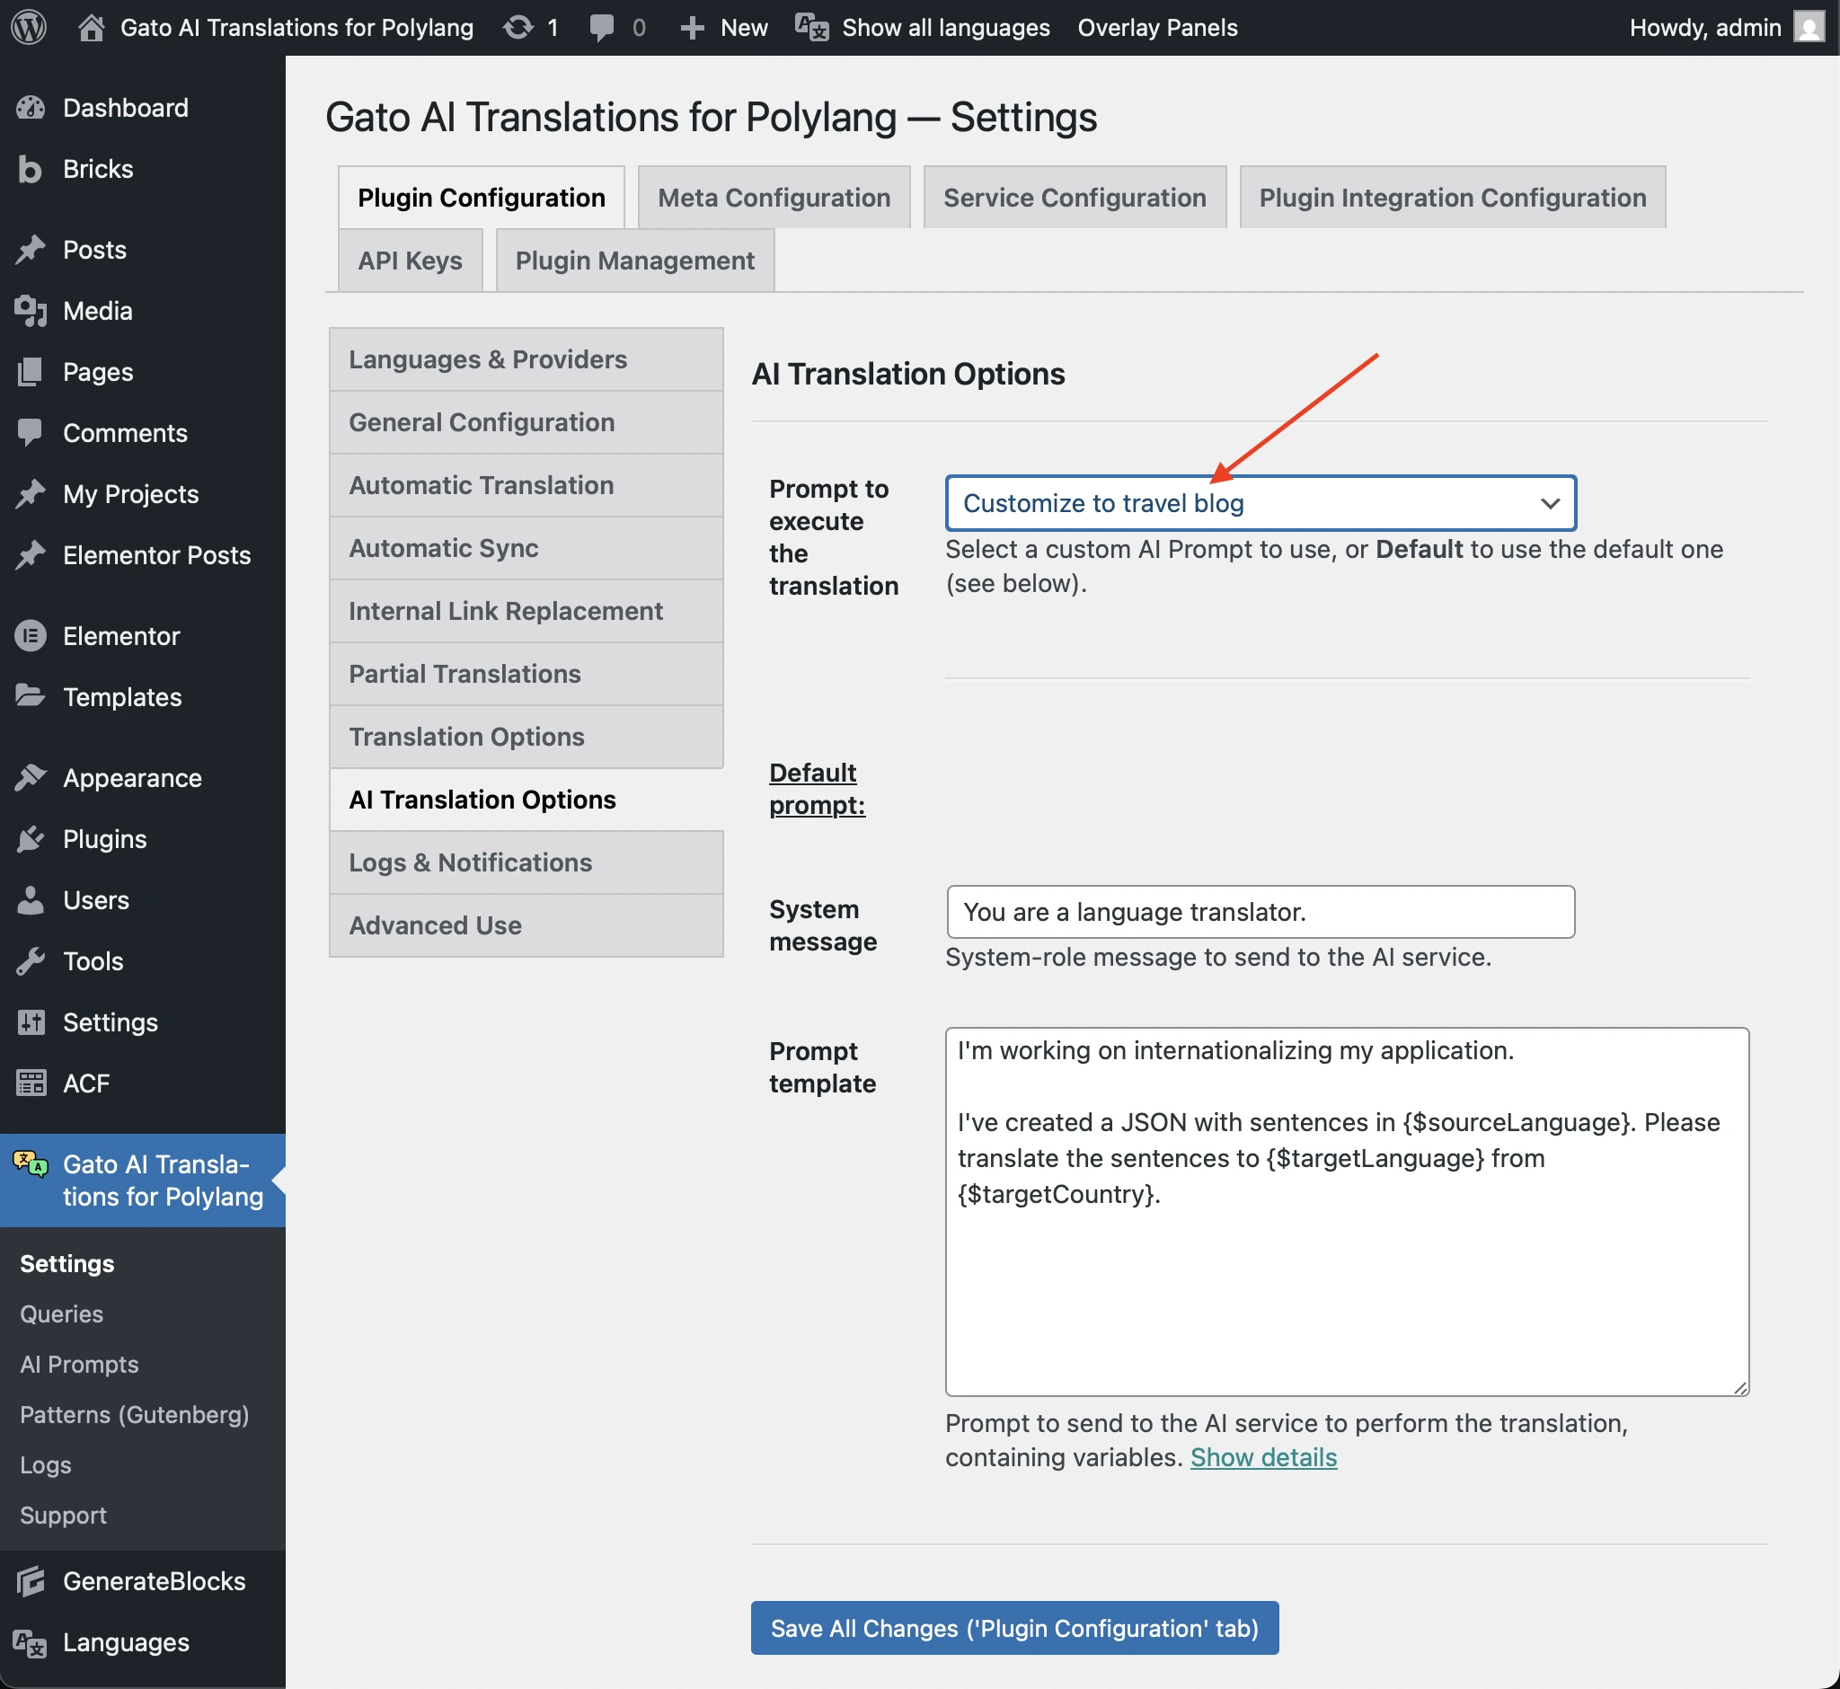Expand Show details under the prompt template
The image size is (1840, 1689).
[1263, 1457]
